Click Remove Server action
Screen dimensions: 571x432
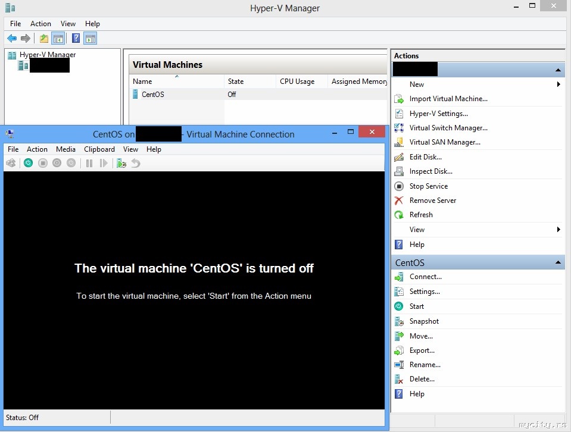click(433, 201)
